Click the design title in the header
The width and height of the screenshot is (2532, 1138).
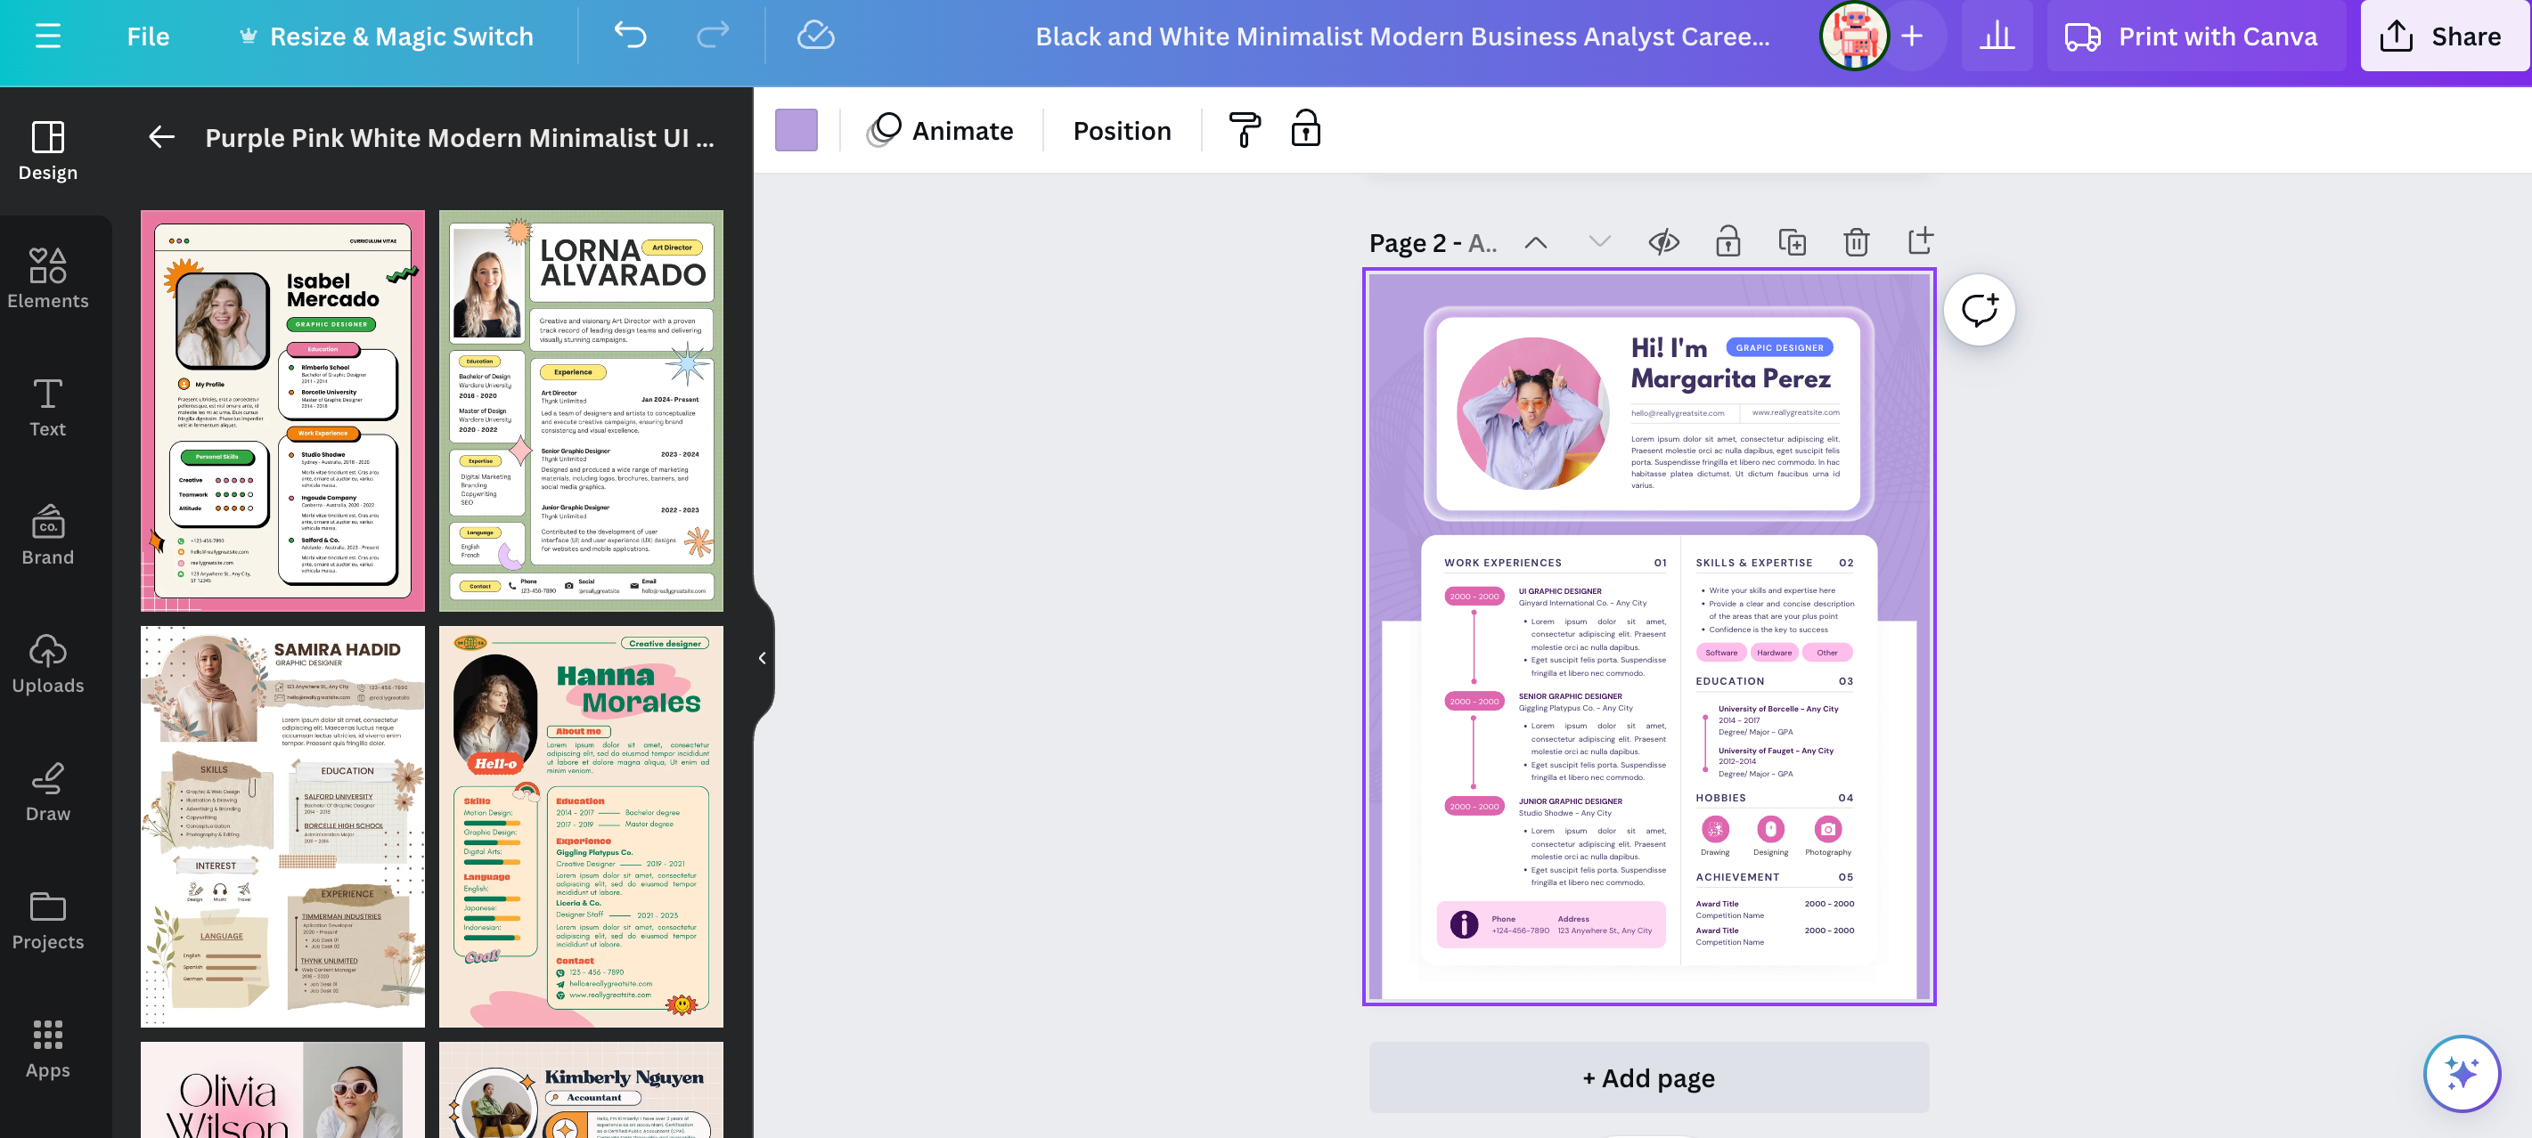[x=1402, y=37]
